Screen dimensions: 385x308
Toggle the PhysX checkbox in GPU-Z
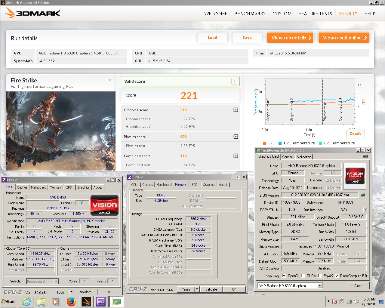(x=320, y=276)
